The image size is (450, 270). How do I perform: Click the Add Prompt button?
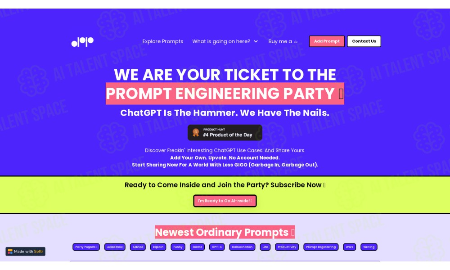pyautogui.click(x=327, y=41)
